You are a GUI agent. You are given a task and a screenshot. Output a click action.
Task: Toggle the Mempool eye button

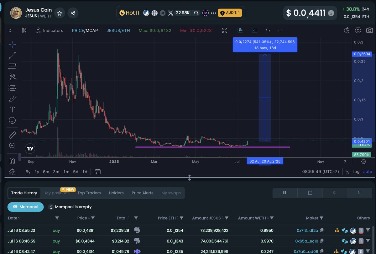coord(26,207)
